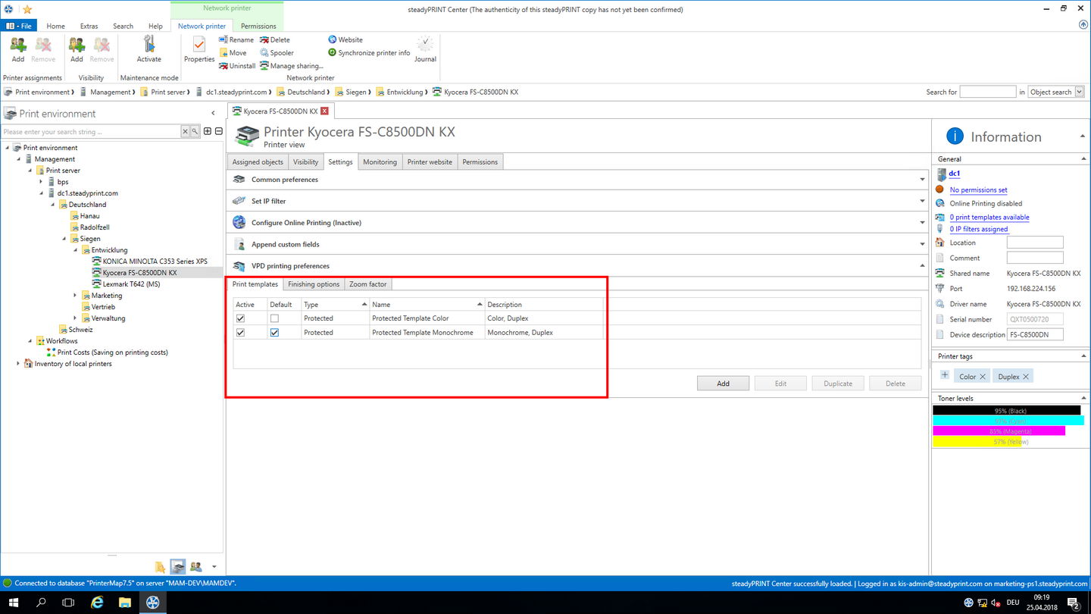Close the Kyocera FS-C8500DN KX tab
1091x614 pixels.
point(324,111)
